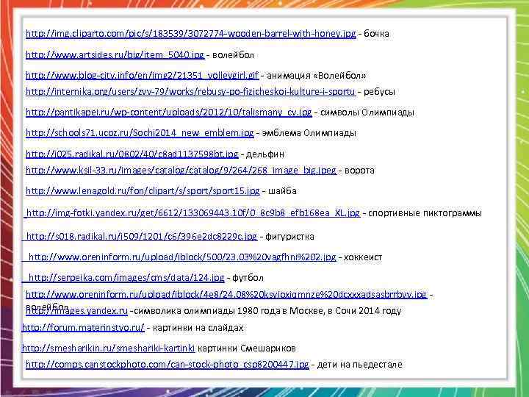Follow the blog-city.info volleygirl.gif link

coord(142,75)
